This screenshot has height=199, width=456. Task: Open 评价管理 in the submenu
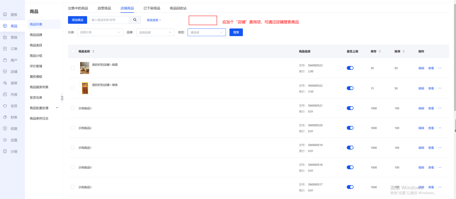36,66
